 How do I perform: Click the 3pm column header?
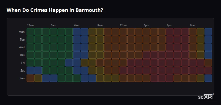[146, 25]
